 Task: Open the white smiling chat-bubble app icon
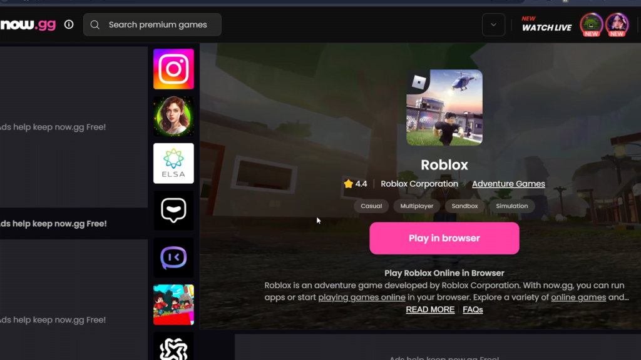173,210
